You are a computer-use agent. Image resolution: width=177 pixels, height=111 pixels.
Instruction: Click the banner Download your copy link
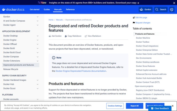pos(127,3)
